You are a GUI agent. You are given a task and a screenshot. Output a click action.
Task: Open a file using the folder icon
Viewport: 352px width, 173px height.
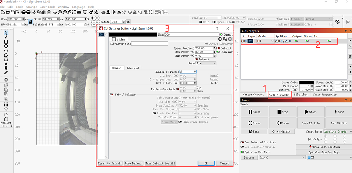pyautogui.click(x=8, y=12)
